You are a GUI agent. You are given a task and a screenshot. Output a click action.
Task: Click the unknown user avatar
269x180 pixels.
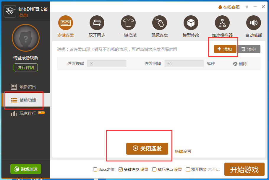pyautogui.click(x=26, y=38)
